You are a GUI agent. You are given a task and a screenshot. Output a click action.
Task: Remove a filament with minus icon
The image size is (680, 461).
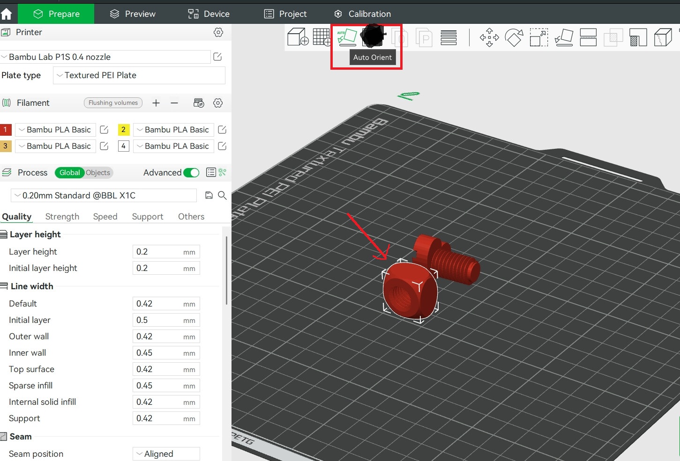[x=174, y=103]
